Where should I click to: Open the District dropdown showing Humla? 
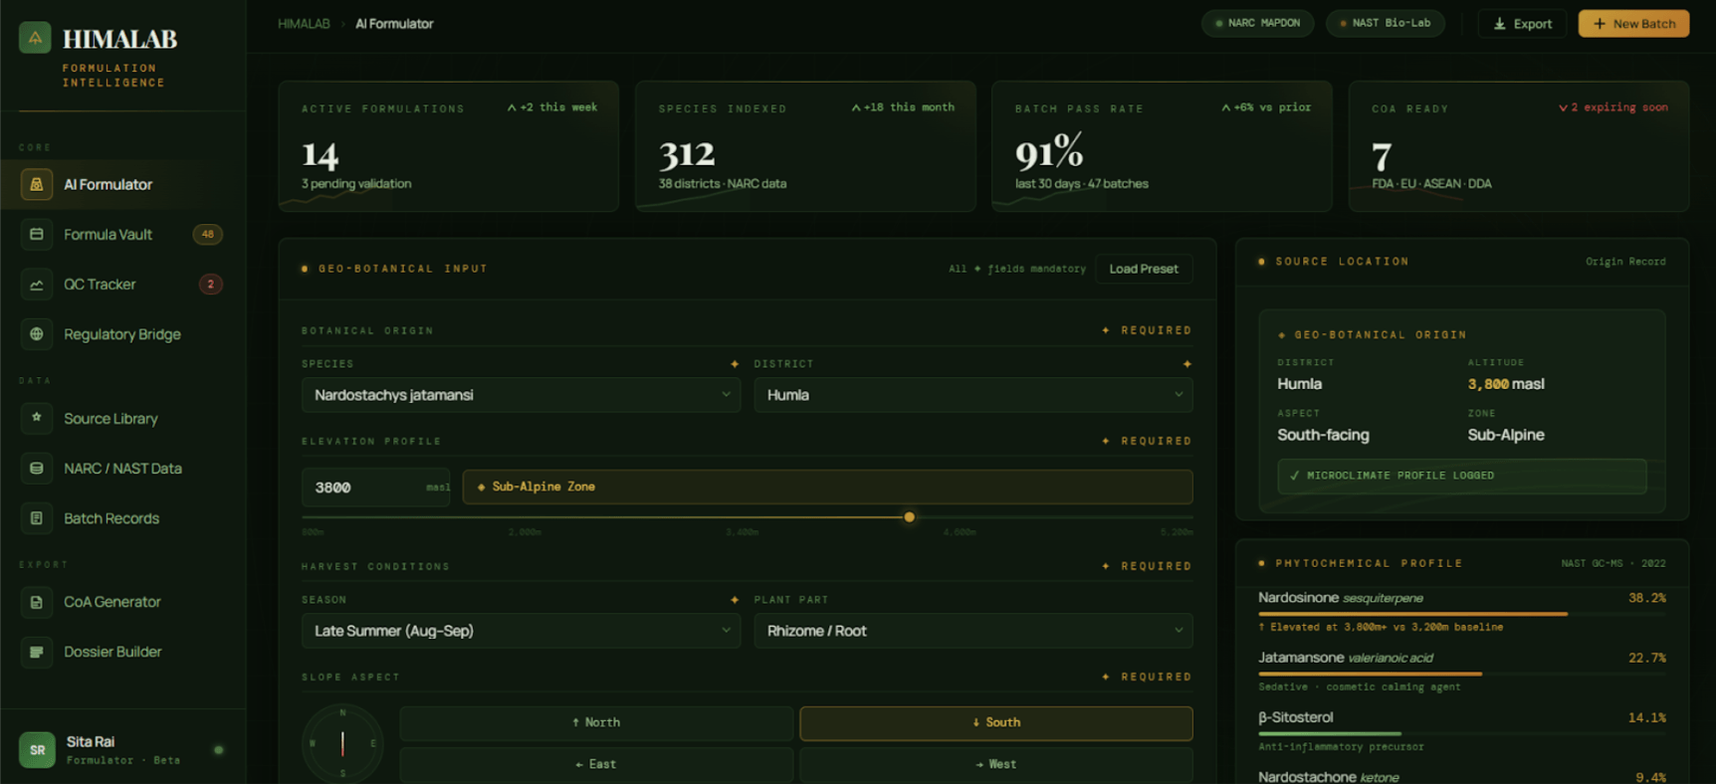(972, 395)
